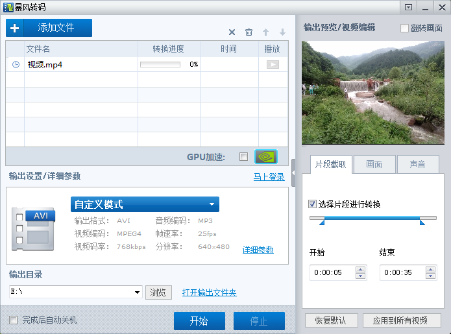Open the 马上登录 link
Viewport: 451px width, 334px height.
coord(269,176)
